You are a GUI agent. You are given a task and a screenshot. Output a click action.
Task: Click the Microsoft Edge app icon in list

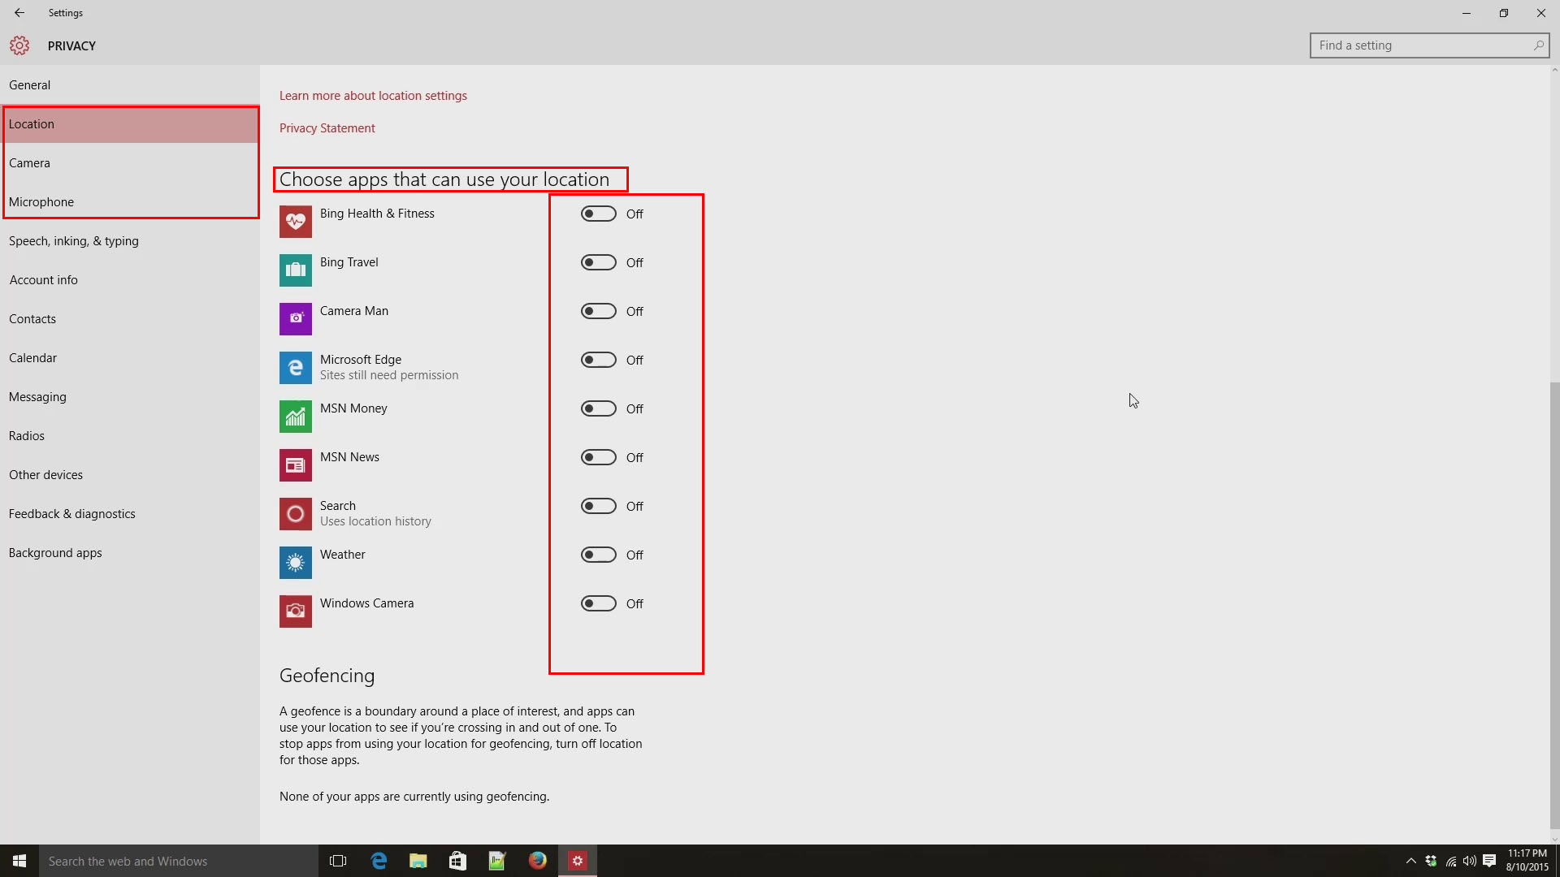[296, 368]
